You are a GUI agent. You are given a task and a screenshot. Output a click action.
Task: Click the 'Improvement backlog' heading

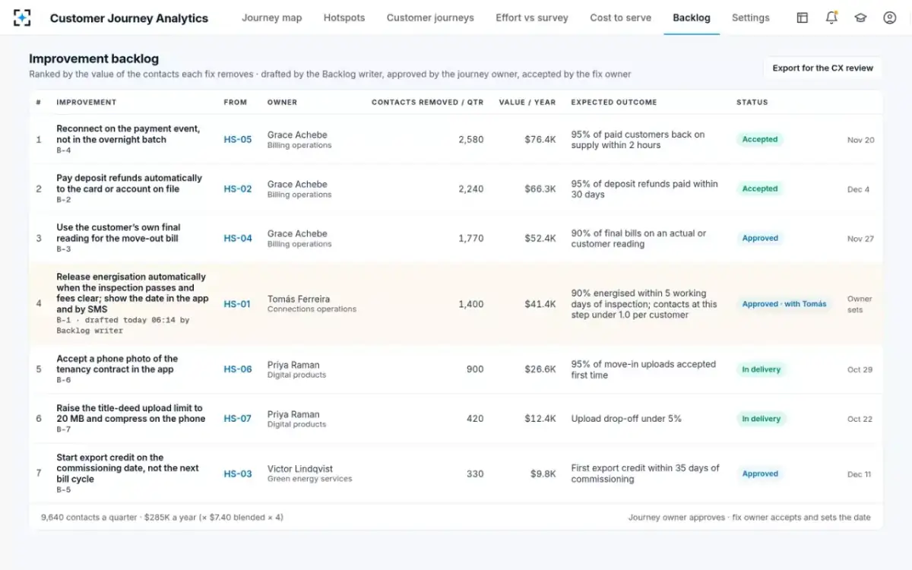pyautogui.click(x=93, y=59)
